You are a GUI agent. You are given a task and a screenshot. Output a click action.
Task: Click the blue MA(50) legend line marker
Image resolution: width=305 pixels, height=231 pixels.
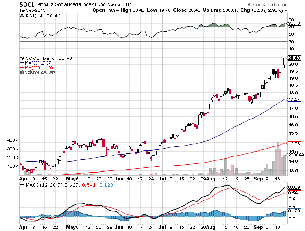tap(23, 63)
